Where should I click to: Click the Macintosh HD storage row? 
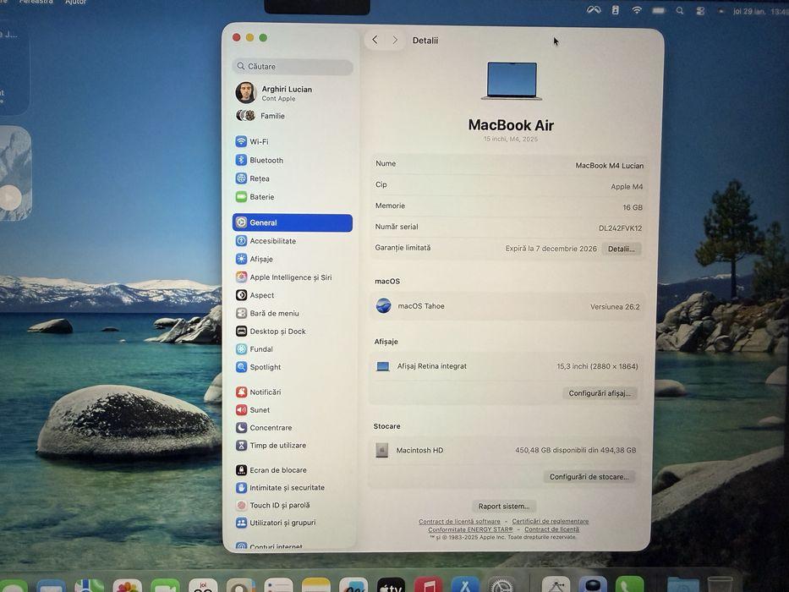[505, 450]
